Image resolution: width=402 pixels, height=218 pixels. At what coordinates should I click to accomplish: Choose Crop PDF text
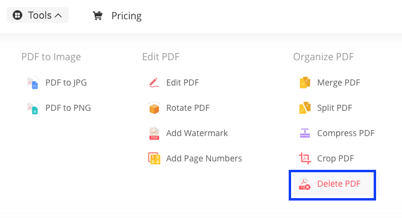point(336,158)
